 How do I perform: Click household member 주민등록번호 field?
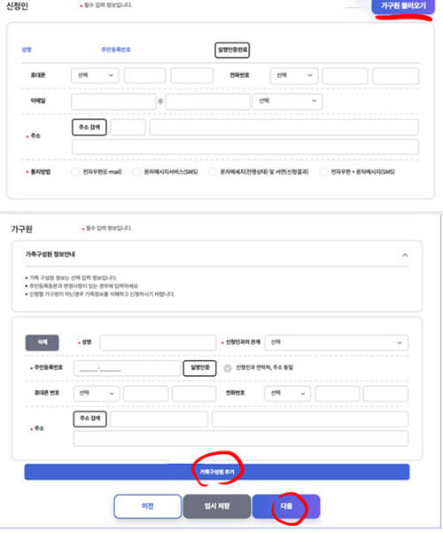[x=127, y=368]
